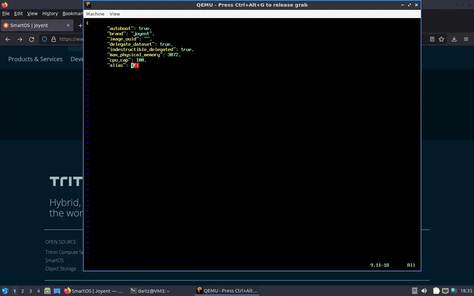Click the "autoboot" line in editor
This screenshot has height=296, width=474.
coord(129,28)
